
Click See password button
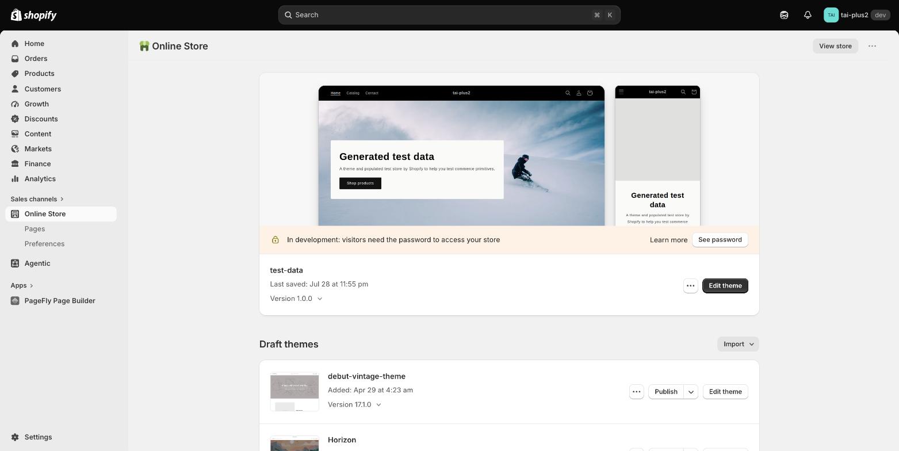click(x=720, y=240)
